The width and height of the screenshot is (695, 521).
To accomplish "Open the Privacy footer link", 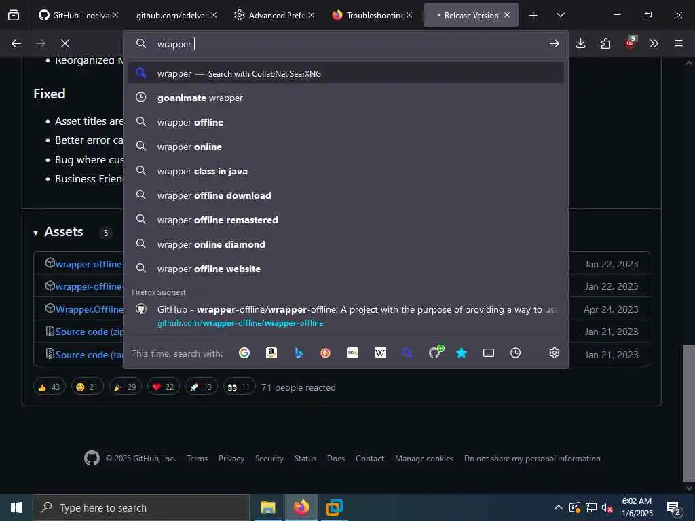I will [x=231, y=459].
